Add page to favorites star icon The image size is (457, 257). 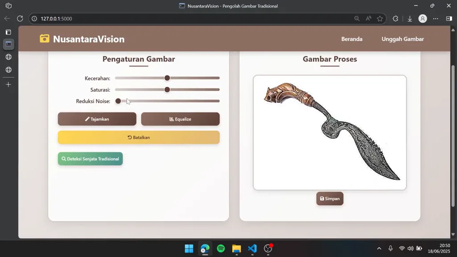pos(380,19)
